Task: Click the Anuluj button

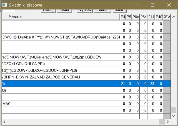Action: [x=102, y=10]
